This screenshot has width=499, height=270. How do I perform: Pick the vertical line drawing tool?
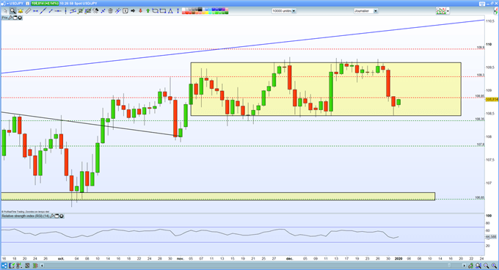(x=65, y=11)
